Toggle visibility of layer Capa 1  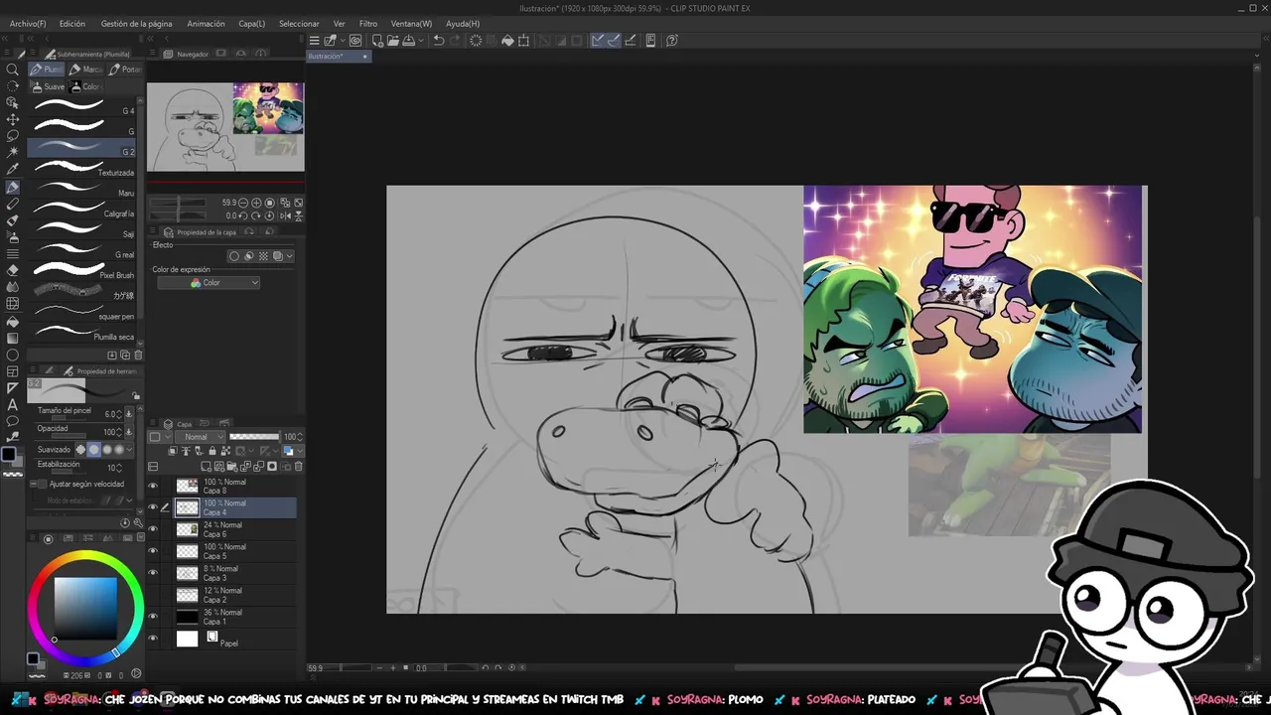(153, 617)
